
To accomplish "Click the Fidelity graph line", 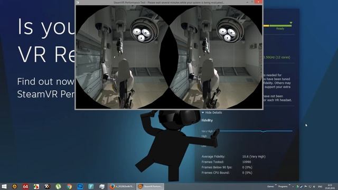I will [x=256, y=131].
